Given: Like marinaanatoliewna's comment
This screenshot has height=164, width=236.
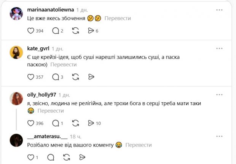Looking at the screenshot, I should [31, 31].
